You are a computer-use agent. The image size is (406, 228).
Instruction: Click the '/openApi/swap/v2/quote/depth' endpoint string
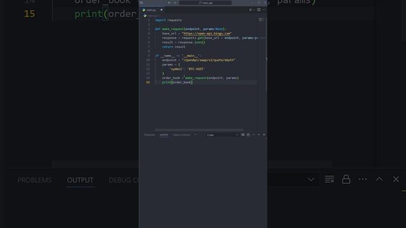pyautogui.click(x=209, y=60)
